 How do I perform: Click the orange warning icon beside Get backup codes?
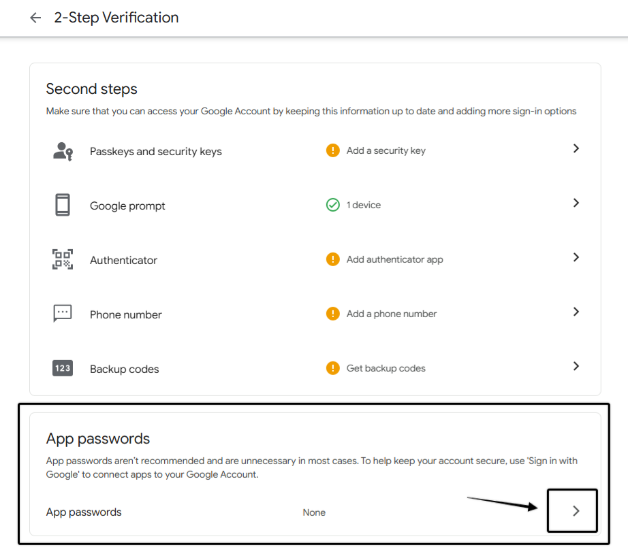333,368
